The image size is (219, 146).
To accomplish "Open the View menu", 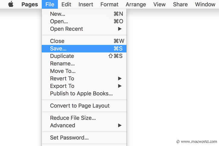I will click(159, 4).
